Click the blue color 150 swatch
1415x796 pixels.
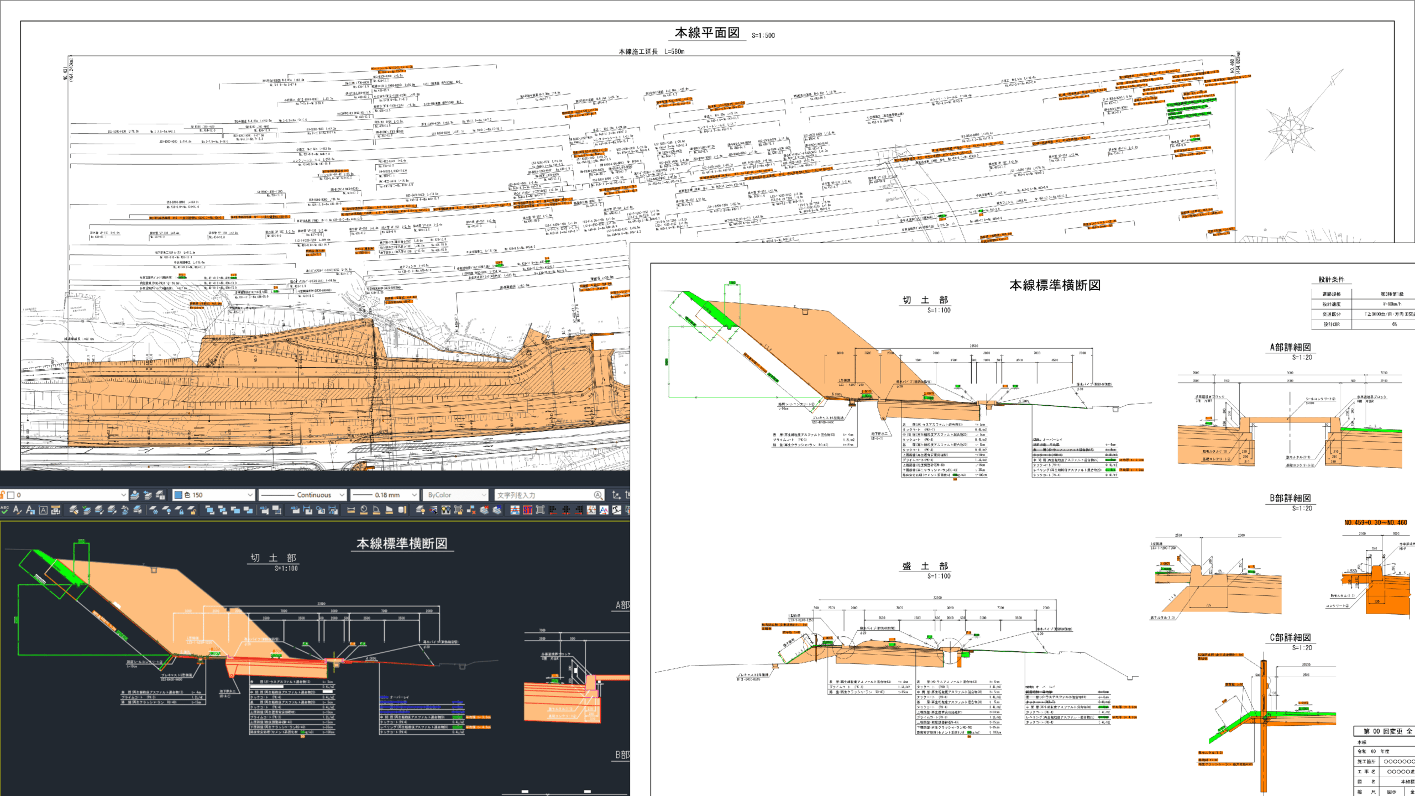178,495
